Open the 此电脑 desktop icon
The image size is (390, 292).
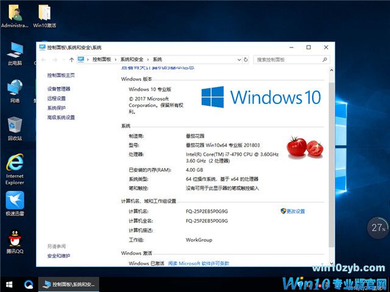[15, 52]
